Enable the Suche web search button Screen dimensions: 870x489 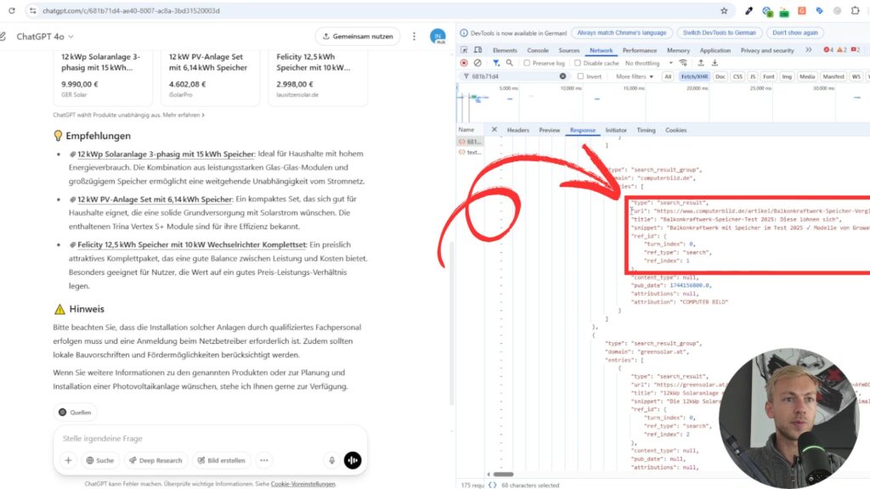(x=100, y=460)
